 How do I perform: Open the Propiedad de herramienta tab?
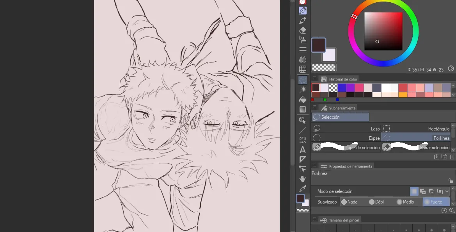point(346,166)
